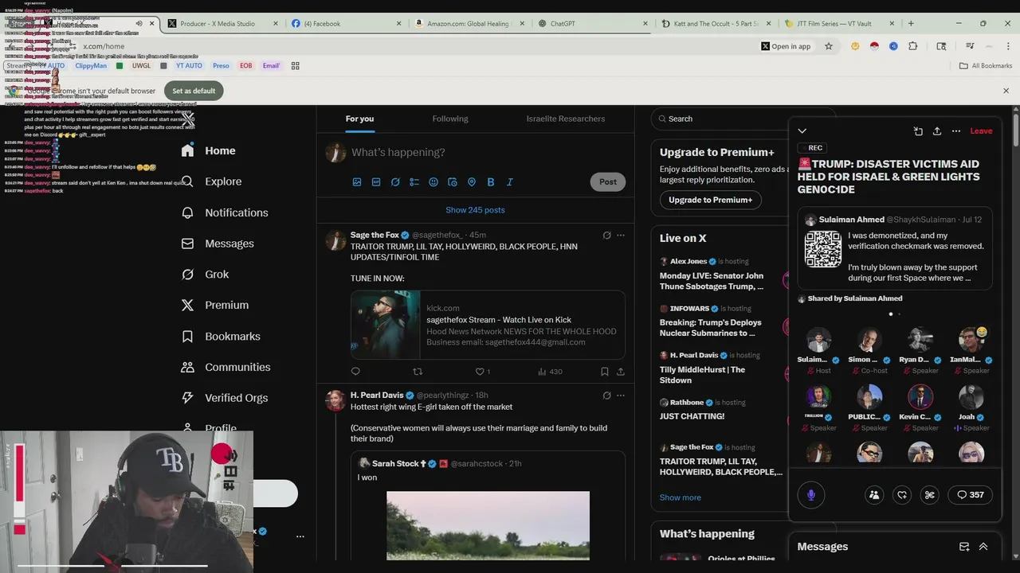Open Chrome extensions puzzle icon
This screenshot has width=1020, height=573.
click(913, 46)
